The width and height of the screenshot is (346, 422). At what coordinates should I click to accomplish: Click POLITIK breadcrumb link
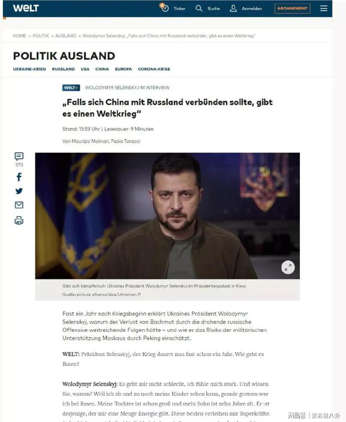pos(41,36)
